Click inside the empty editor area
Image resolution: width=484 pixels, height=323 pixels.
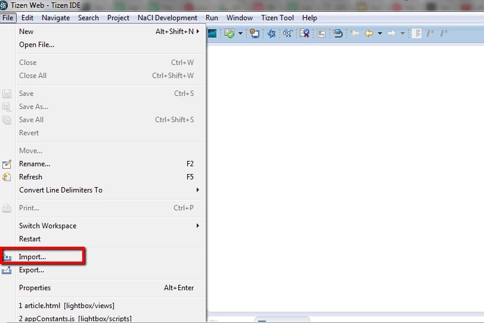[x=346, y=179]
